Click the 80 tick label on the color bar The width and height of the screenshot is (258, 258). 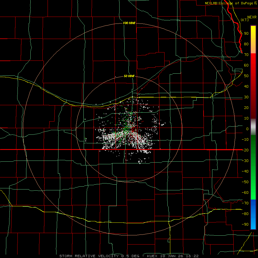click(246, 44)
